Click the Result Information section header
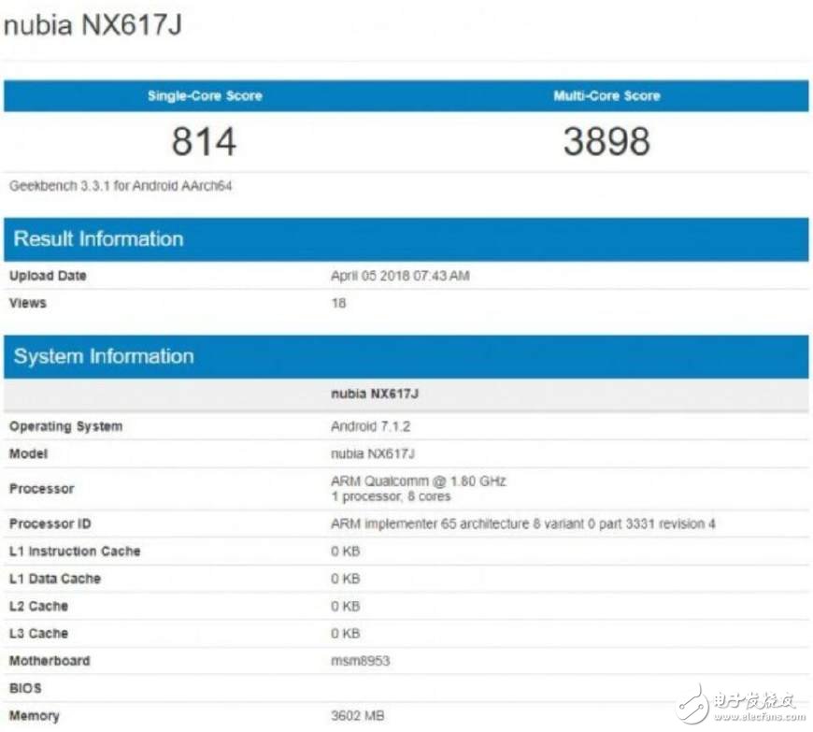 [x=97, y=238]
